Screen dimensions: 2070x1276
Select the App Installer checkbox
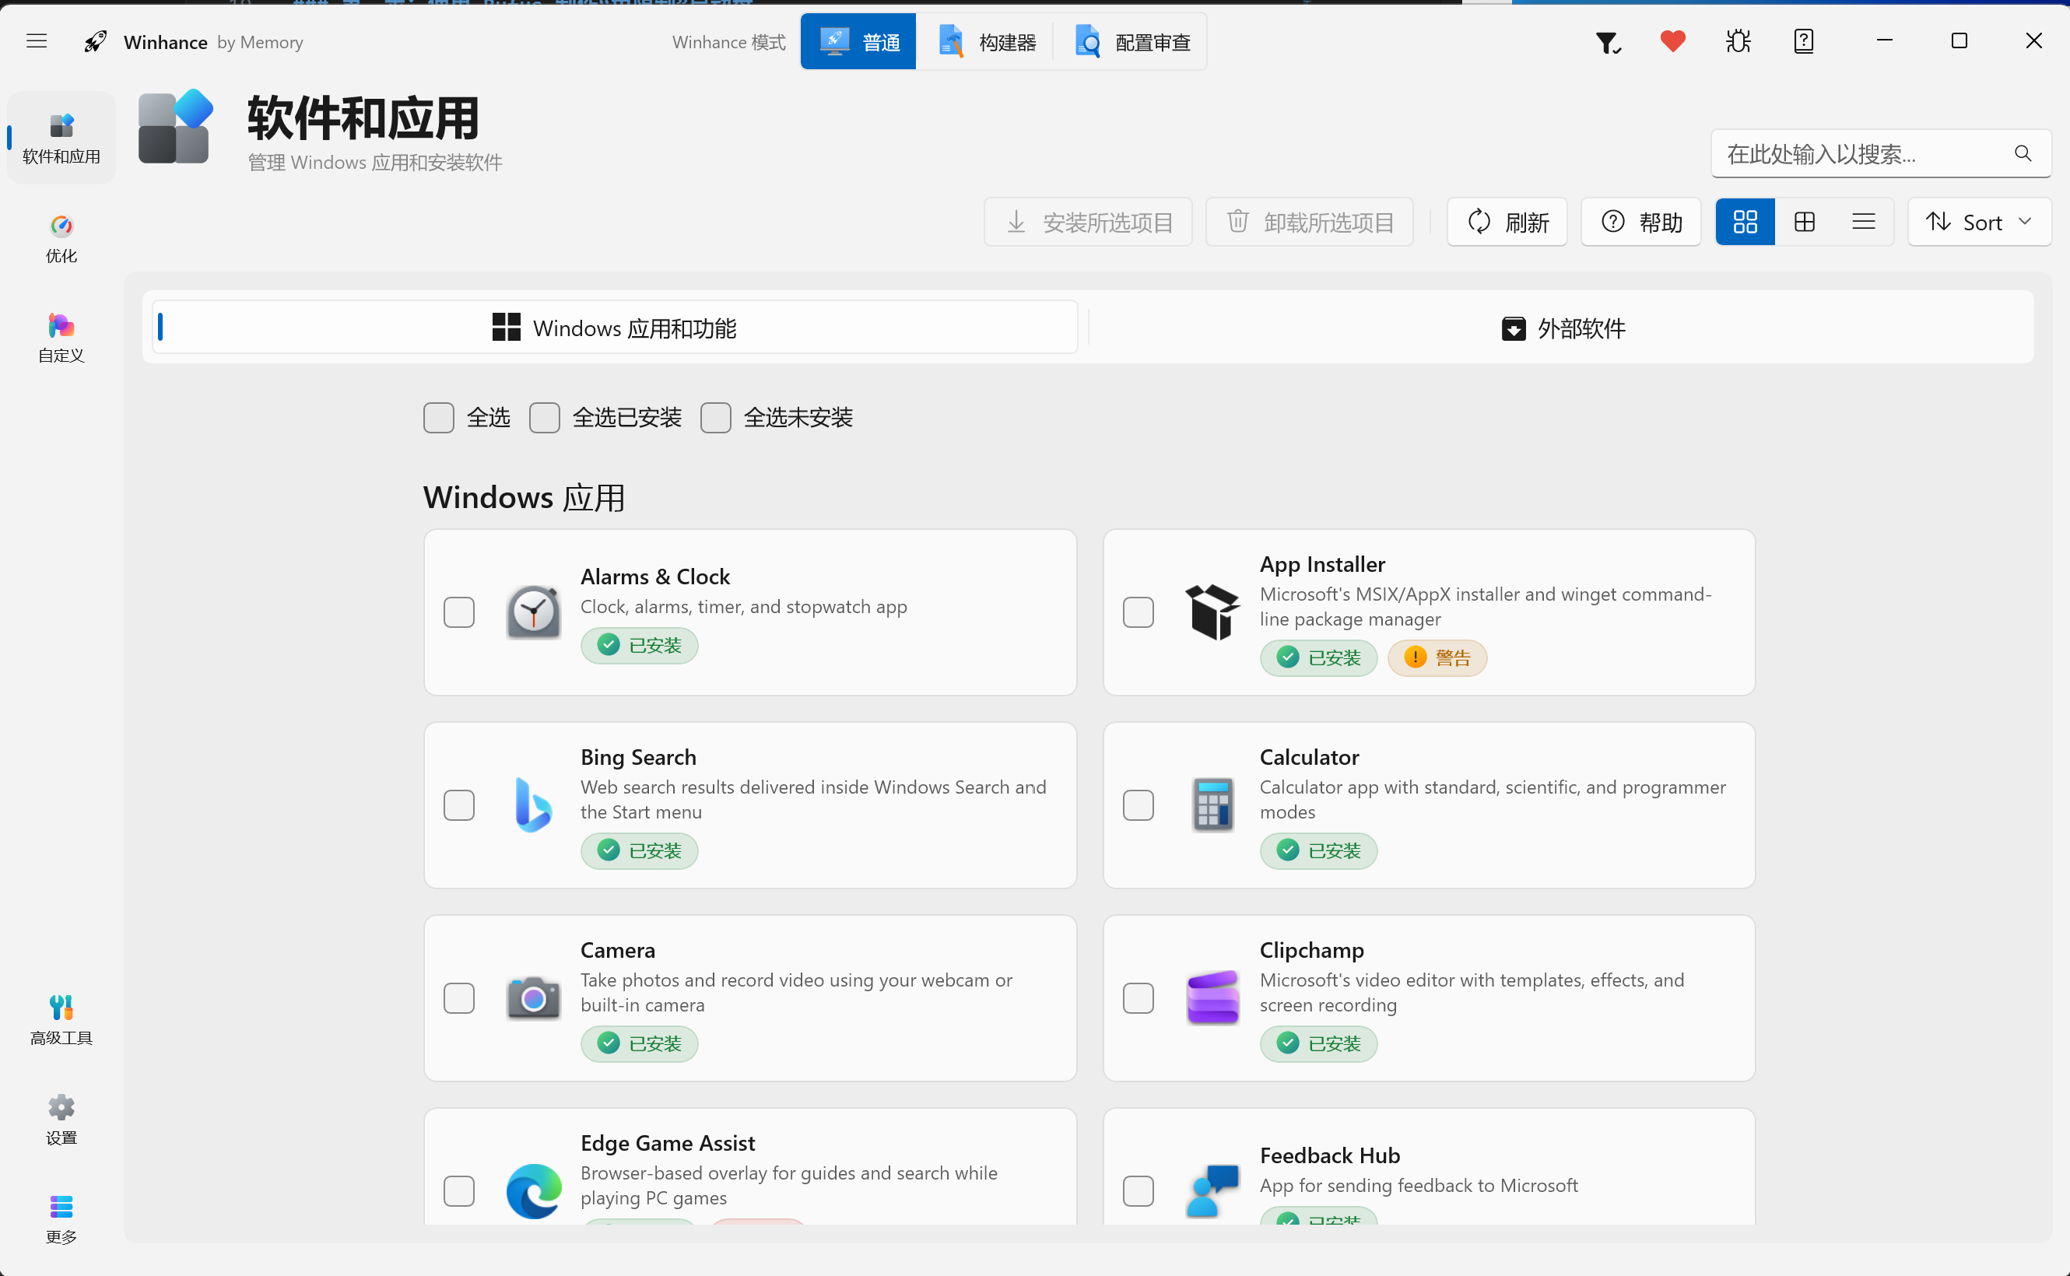[1138, 612]
